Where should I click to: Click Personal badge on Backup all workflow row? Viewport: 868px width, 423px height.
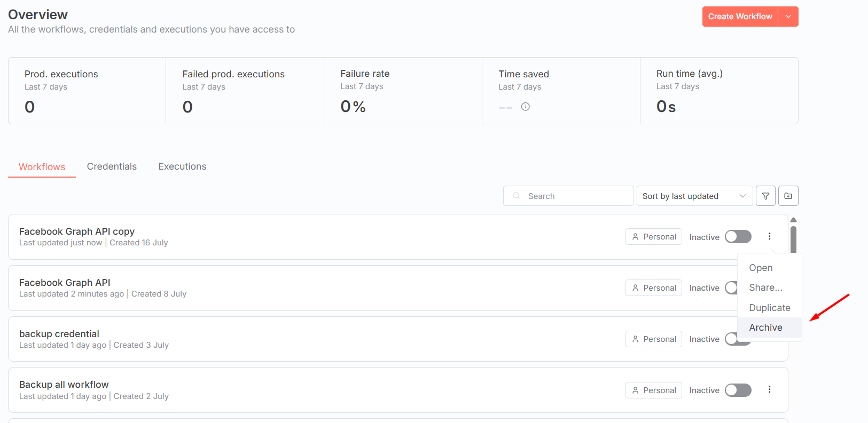tap(654, 390)
